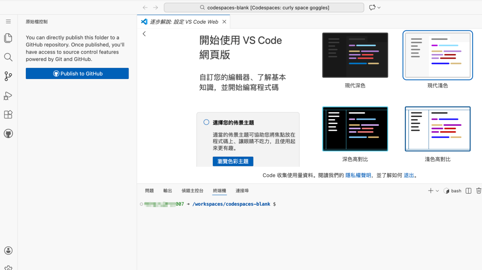This screenshot has height=270, width=482.
Task: Switch to the 連接埠 panel tab
Action: (242, 191)
